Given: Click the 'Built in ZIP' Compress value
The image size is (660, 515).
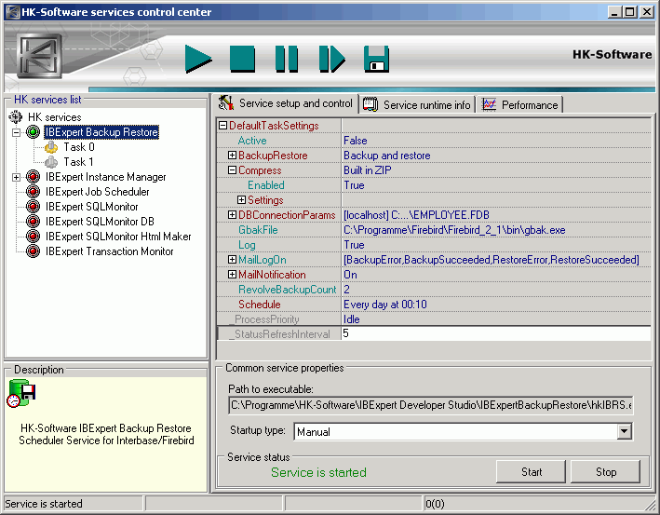Looking at the screenshot, I should click(x=367, y=170).
